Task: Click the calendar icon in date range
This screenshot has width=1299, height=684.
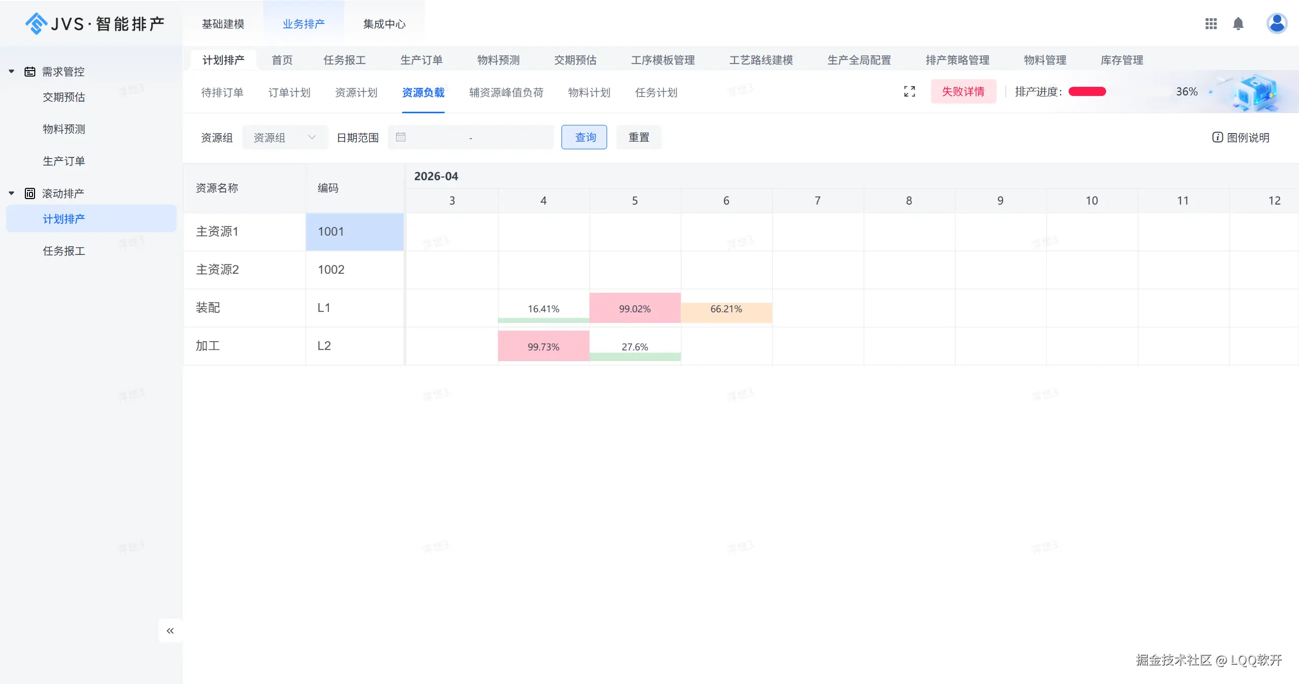Action: click(401, 137)
